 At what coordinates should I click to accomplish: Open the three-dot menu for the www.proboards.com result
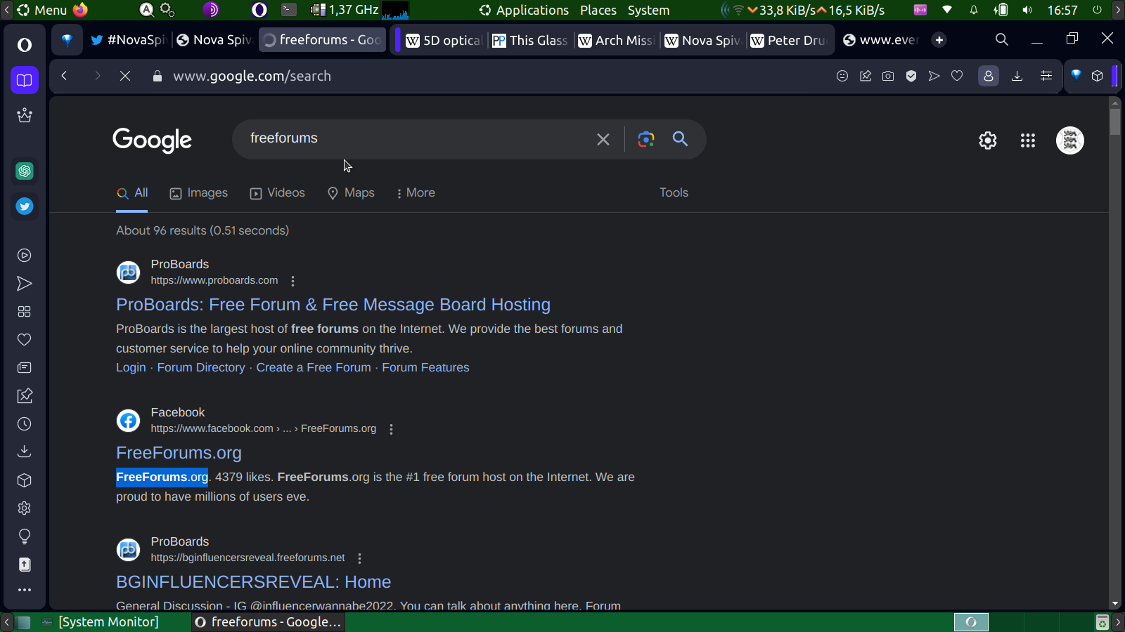[293, 281]
